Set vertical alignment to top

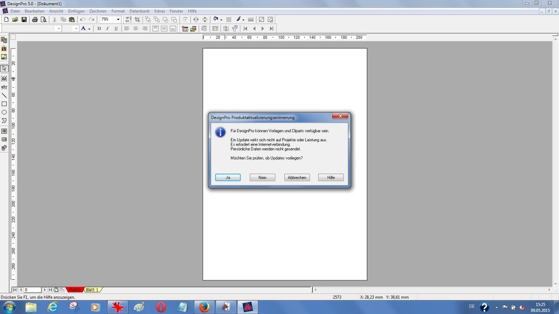point(155,29)
